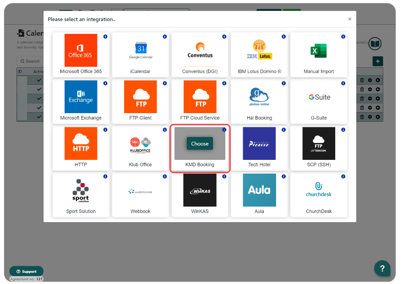View info for ChurchDesk

click(x=343, y=176)
